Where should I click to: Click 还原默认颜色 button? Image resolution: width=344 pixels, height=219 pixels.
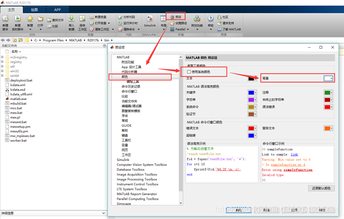coord(322,188)
